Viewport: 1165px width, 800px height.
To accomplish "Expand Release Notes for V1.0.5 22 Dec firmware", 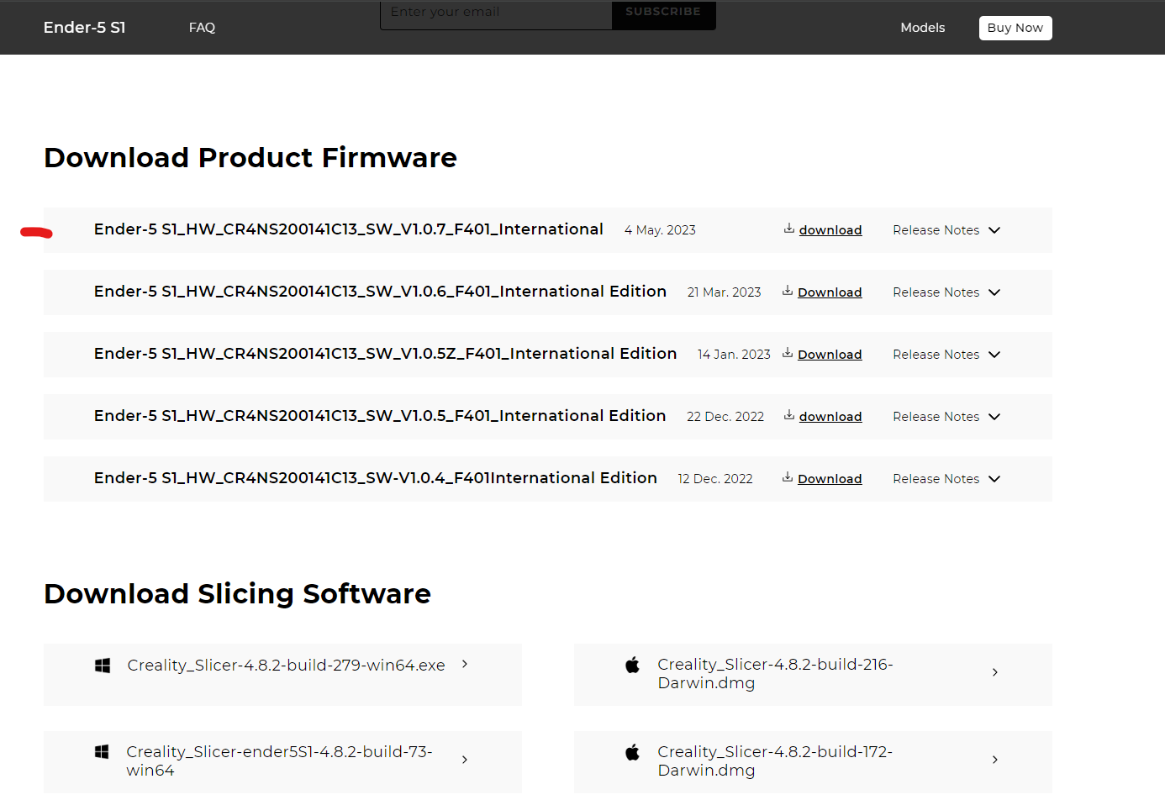I will (946, 417).
